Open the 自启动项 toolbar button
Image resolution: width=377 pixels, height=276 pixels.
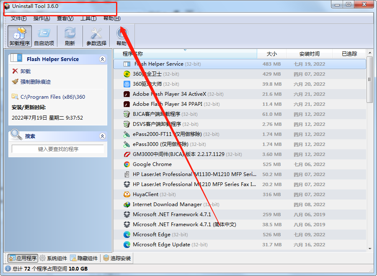(x=44, y=36)
